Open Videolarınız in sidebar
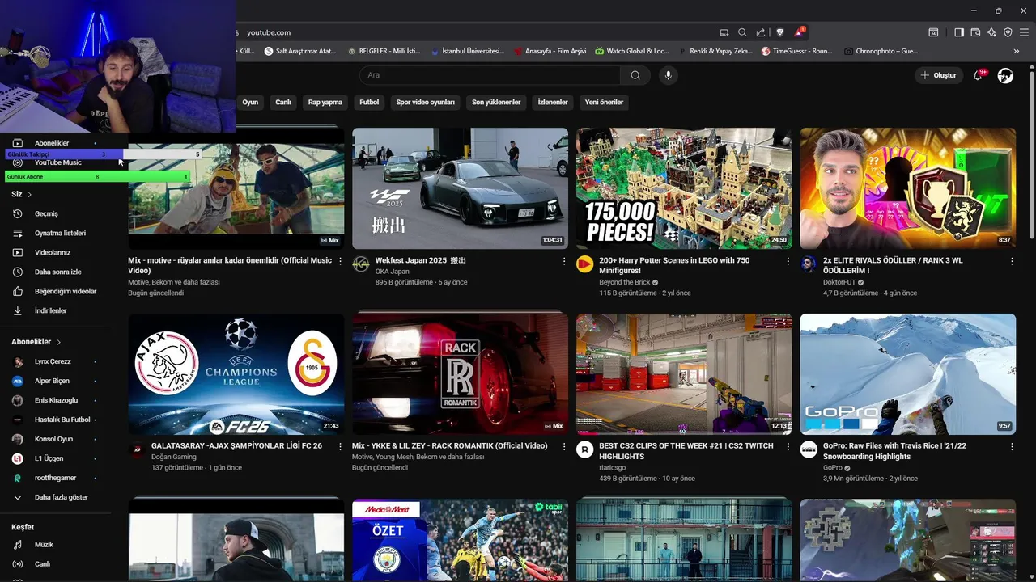Viewport: 1036px width, 582px height. click(x=55, y=252)
